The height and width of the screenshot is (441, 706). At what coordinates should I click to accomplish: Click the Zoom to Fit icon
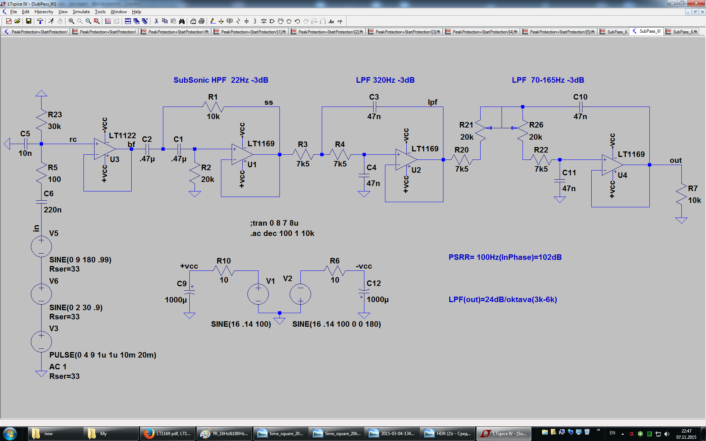coord(97,21)
